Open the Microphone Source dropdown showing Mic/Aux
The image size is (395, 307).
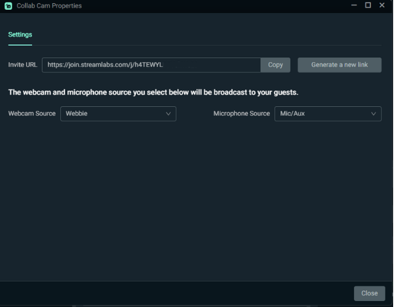[x=323, y=114]
